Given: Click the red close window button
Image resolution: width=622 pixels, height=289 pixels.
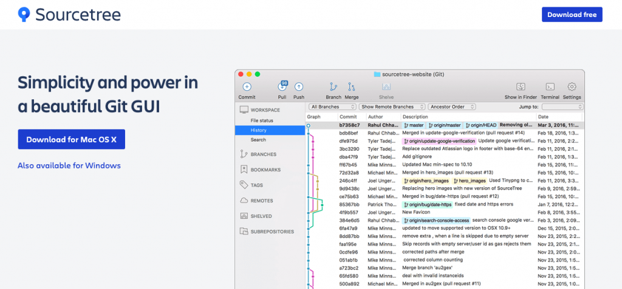Looking at the screenshot, I should point(241,74).
